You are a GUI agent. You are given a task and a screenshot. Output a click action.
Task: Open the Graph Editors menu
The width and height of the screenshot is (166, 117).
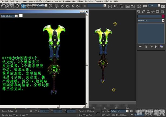click(x=78, y=1)
